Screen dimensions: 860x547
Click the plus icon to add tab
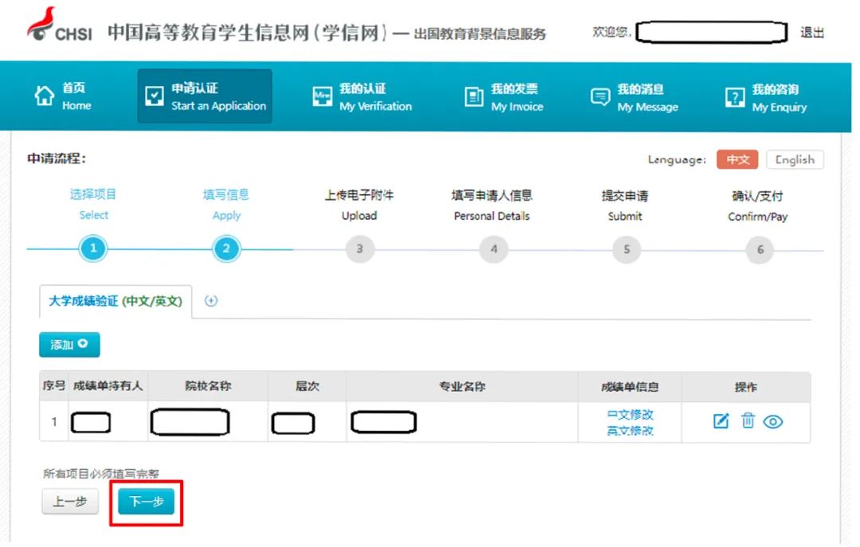[x=211, y=301]
